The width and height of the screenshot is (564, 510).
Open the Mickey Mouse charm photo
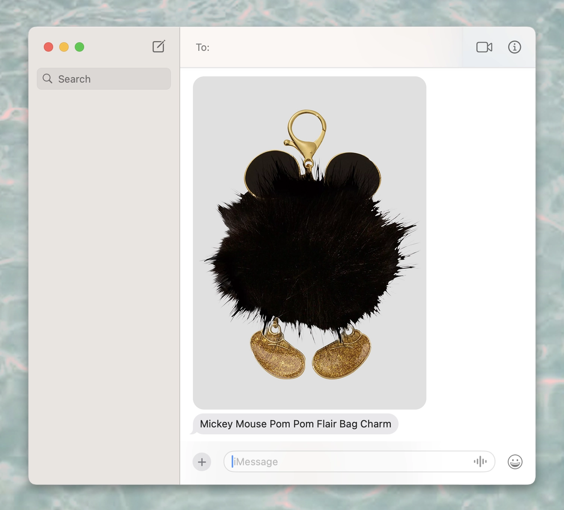coord(309,243)
